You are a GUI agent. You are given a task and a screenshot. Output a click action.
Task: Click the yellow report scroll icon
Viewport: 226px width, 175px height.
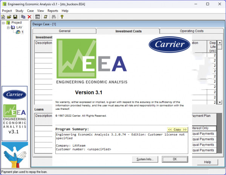[x=46, y=17]
